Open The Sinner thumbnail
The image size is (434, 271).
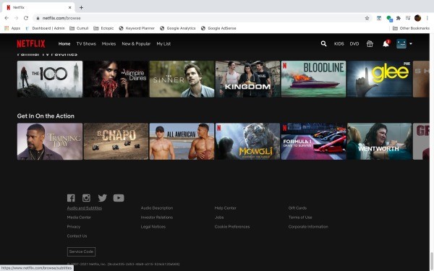coord(182,79)
